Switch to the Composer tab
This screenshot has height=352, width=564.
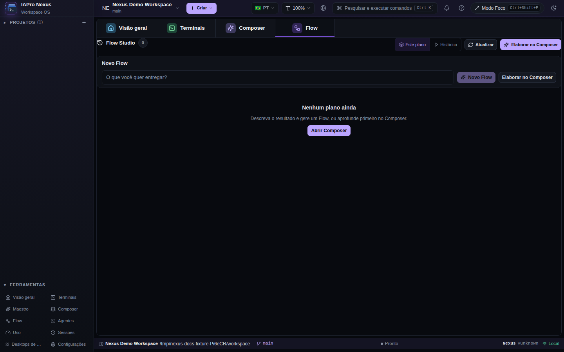pyautogui.click(x=246, y=28)
